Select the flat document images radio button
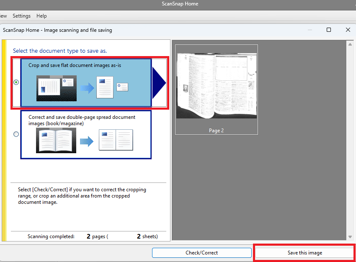Screen dimensions: 356x262 16,82
